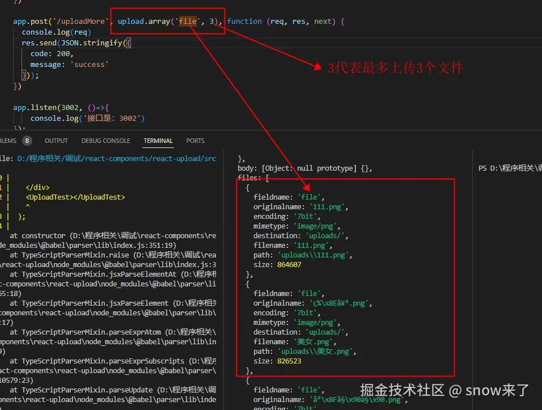Open the DEBUG CONSOLE tab
The image size is (542, 410).
106,141
